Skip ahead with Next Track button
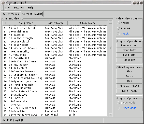The image size is (144, 124). (x=129, y=91)
